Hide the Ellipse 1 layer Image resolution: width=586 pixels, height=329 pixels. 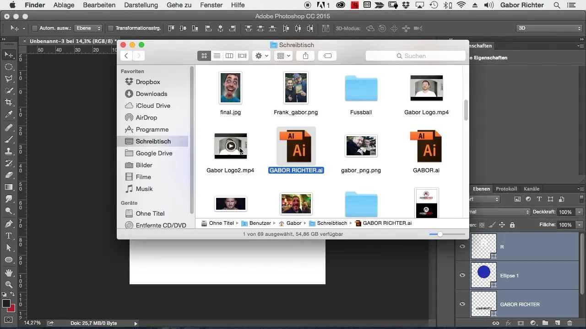tap(462, 275)
